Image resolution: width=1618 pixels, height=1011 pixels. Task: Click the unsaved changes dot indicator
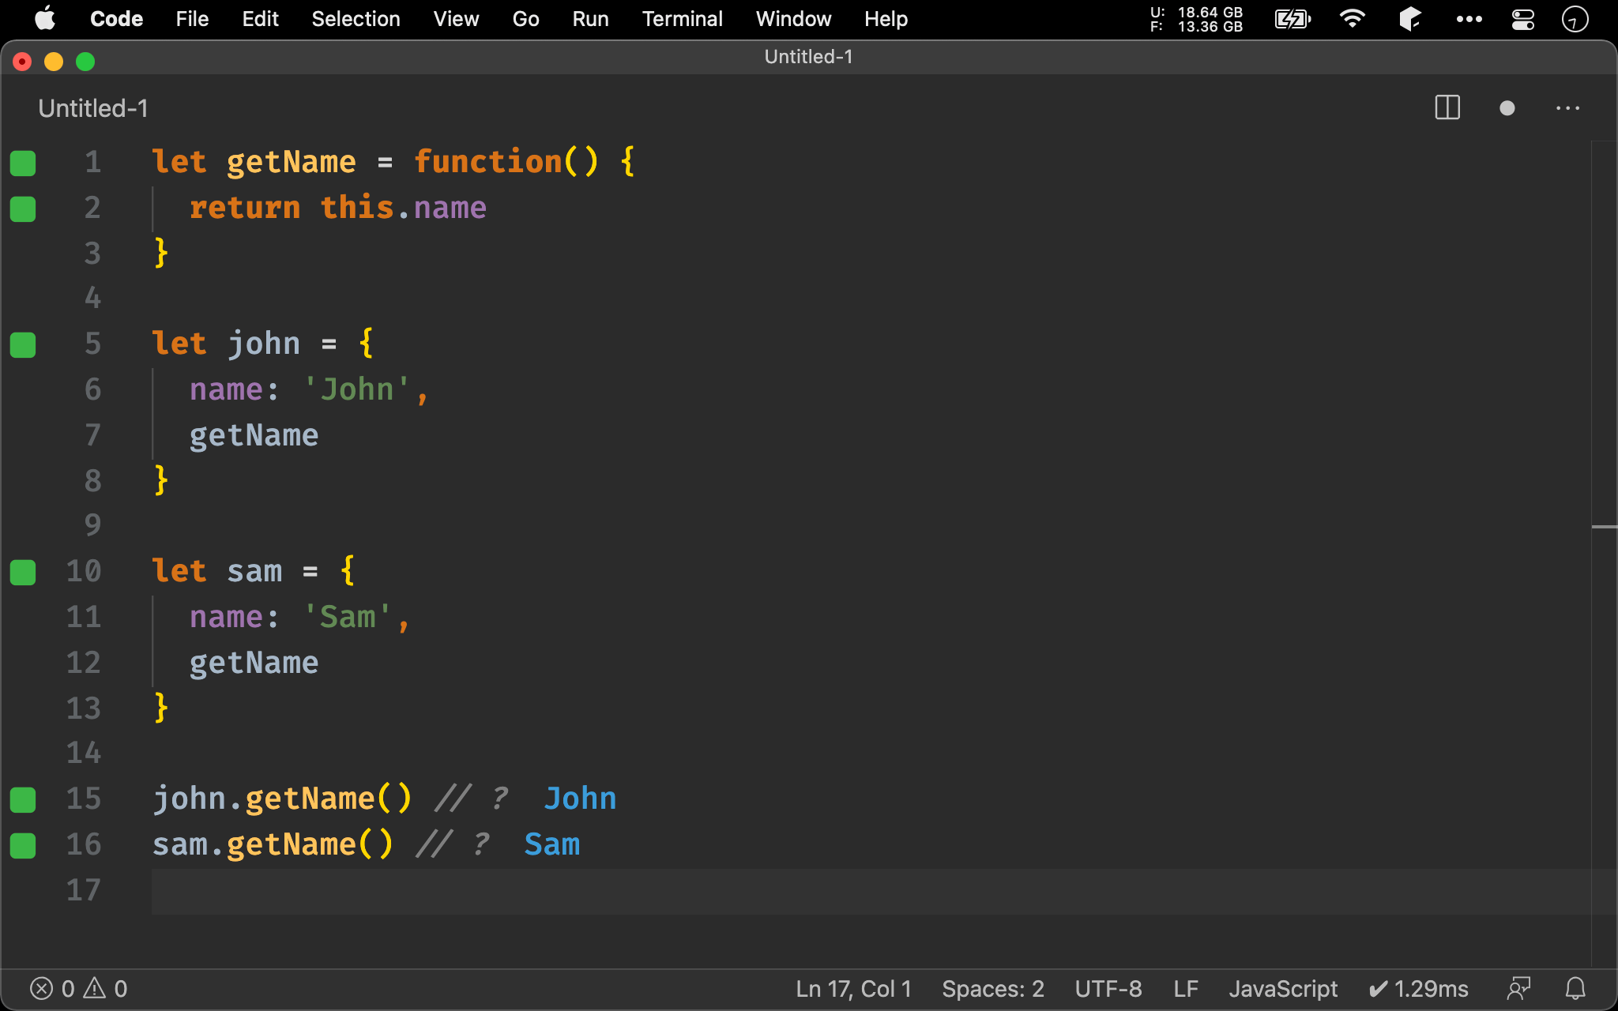tap(1505, 108)
